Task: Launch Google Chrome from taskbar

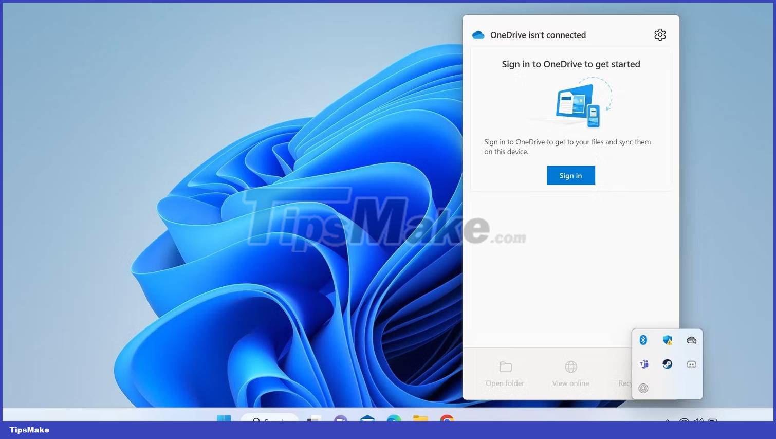Action: pos(447,418)
